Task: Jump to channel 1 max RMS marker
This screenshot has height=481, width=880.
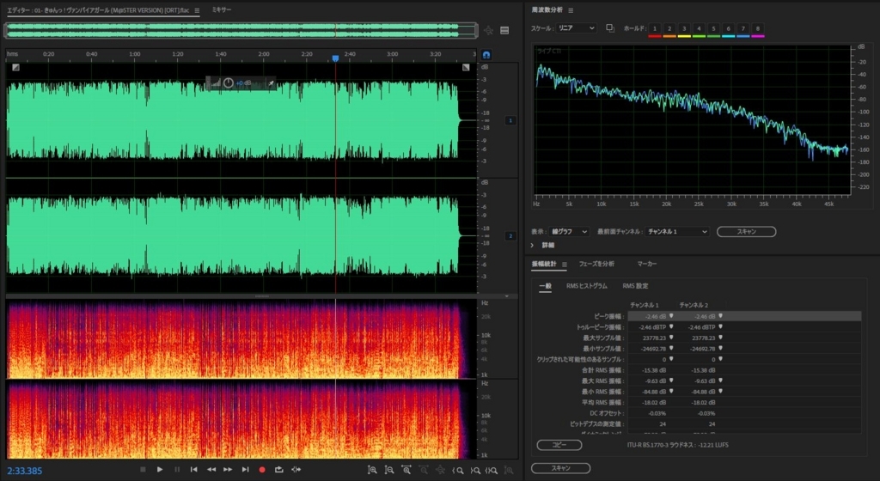Action: 671,381
